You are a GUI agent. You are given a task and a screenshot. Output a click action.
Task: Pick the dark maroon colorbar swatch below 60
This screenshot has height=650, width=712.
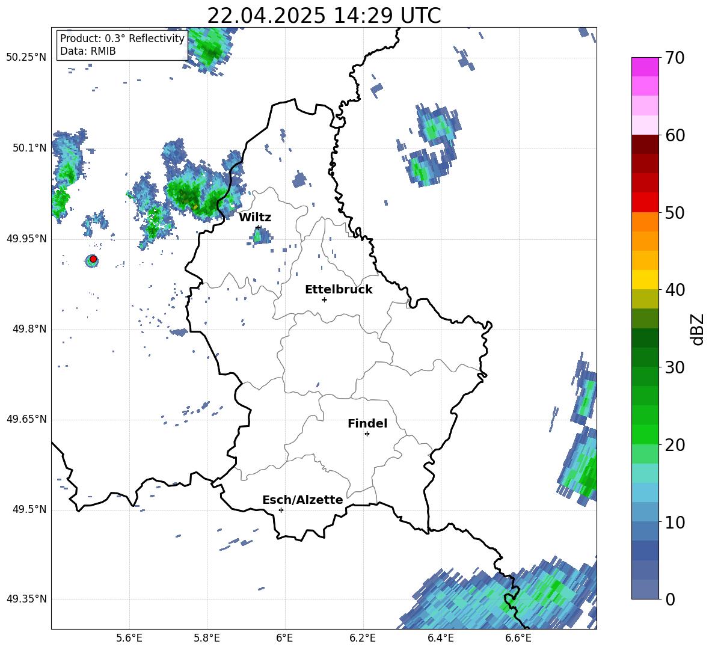click(645, 144)
